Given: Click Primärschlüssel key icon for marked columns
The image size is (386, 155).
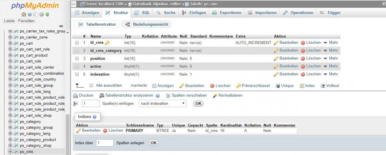Looking at the screenshot, I should tap(238, 86).
